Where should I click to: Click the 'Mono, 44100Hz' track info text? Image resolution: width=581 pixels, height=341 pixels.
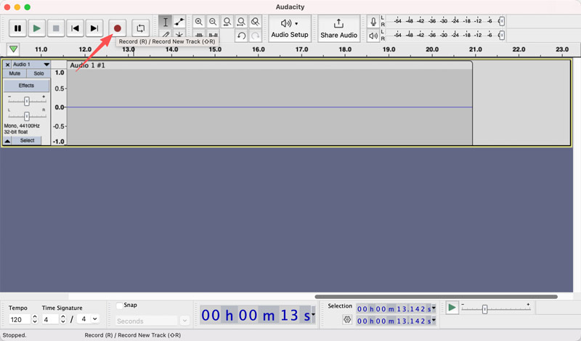pyautogui.click(x=22, y=126)
